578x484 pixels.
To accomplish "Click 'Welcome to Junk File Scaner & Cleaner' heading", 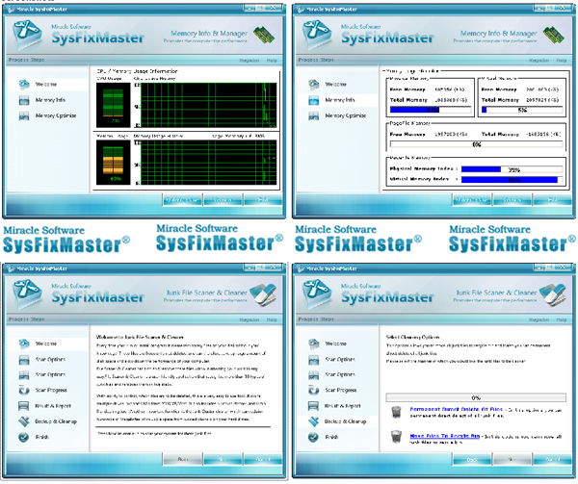I will pos(140,337).
